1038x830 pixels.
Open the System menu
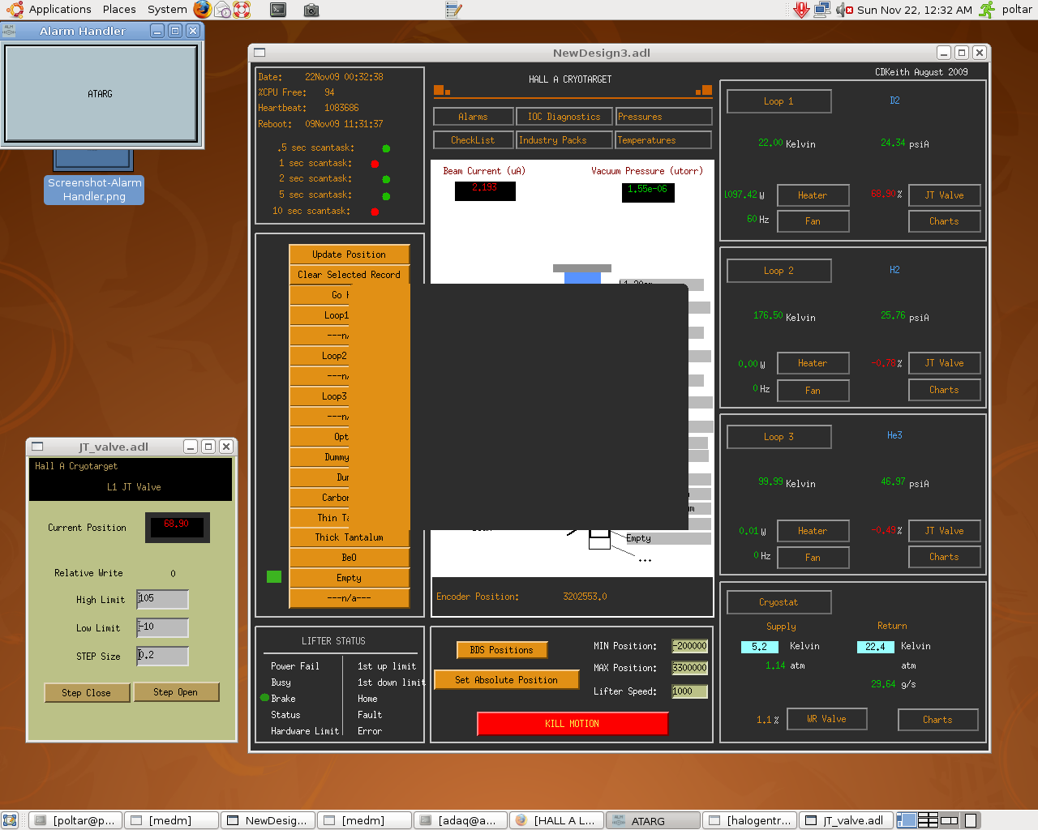tap(167, 10)
